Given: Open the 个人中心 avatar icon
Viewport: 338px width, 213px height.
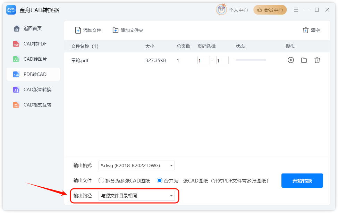Looking at the screenshot, I should click(221, 10).
